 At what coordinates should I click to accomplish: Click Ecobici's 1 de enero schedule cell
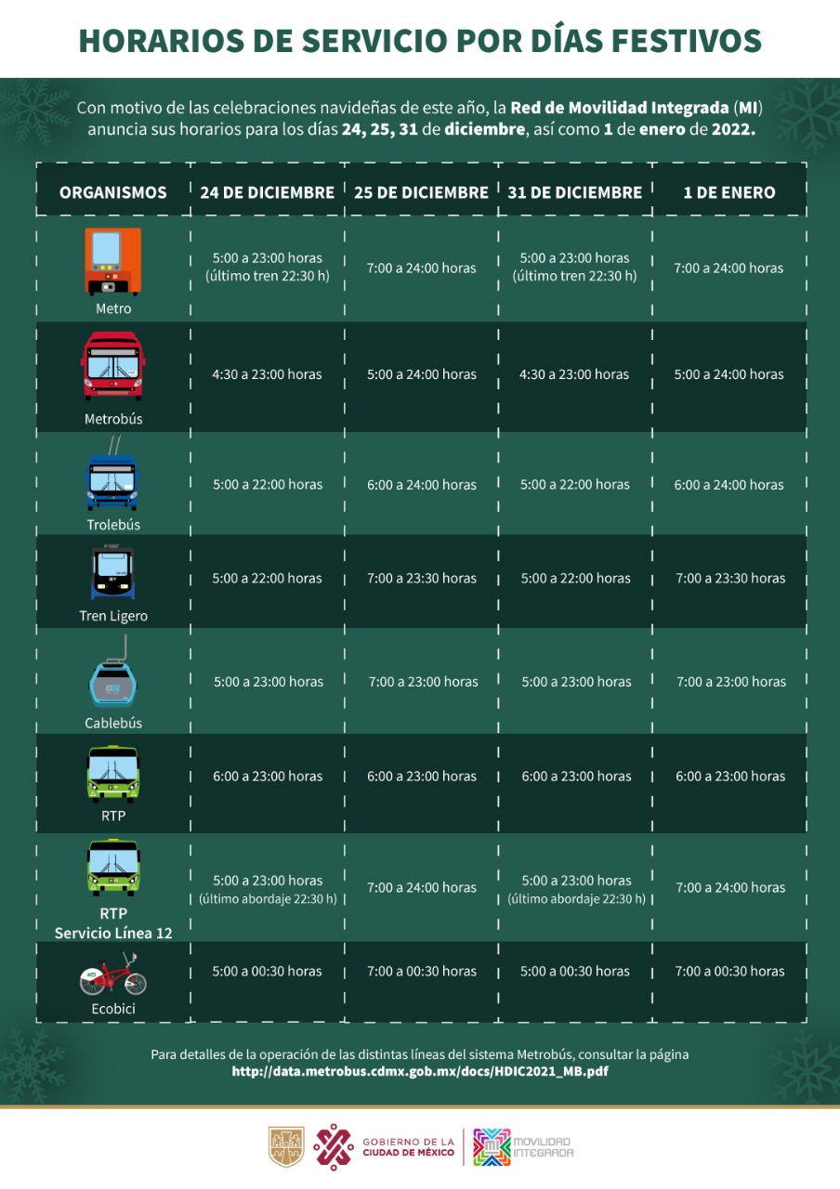[x=729, y=971]
